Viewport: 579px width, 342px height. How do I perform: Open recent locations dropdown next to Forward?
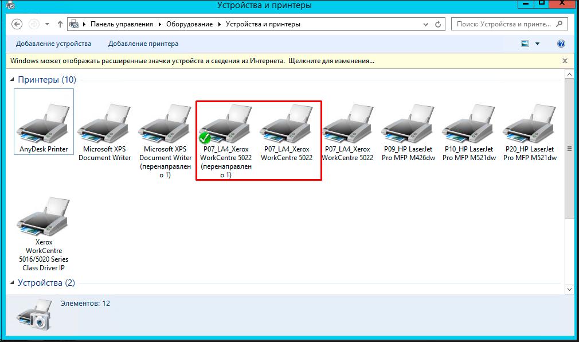47,24
